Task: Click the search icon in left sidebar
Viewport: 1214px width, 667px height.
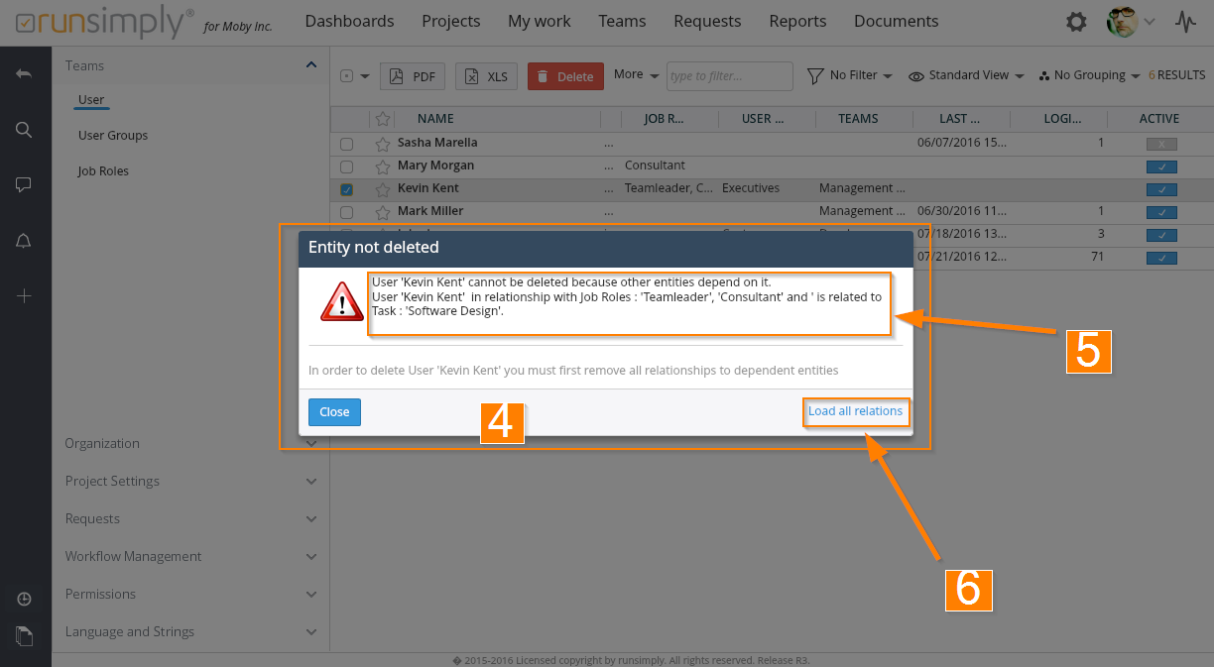Action: pos(25,130)
